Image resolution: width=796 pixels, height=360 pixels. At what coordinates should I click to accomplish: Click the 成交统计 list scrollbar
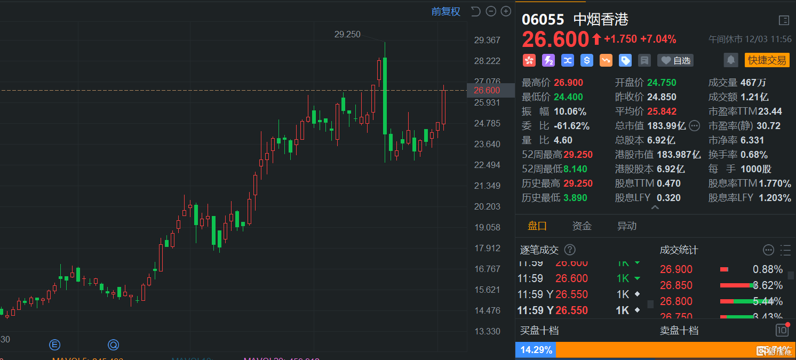[x=791, y=275]
